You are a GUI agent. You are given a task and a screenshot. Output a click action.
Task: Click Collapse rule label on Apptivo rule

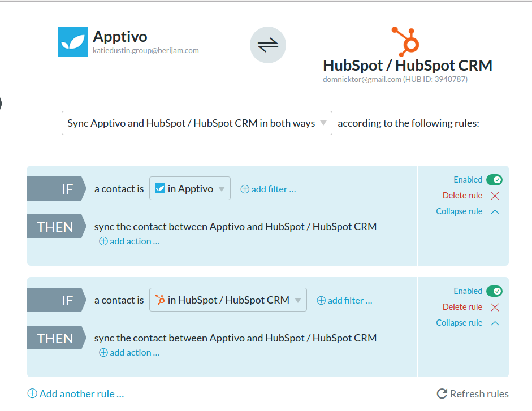[459, 211]
